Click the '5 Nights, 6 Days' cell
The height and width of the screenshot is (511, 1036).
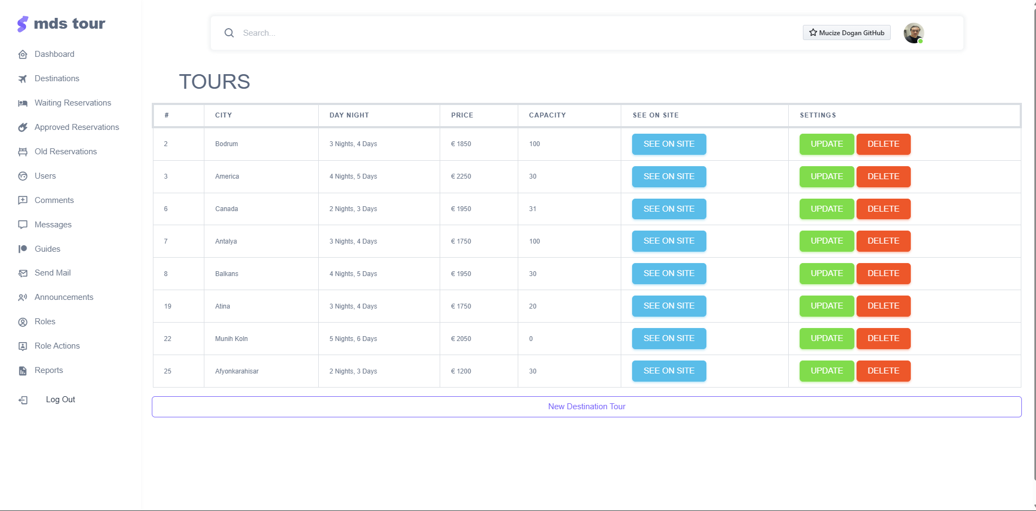coord(379,339)
